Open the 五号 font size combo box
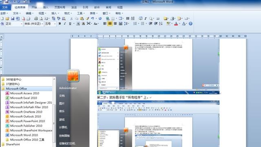Screen dimensions: 261x147 (50, 24)
